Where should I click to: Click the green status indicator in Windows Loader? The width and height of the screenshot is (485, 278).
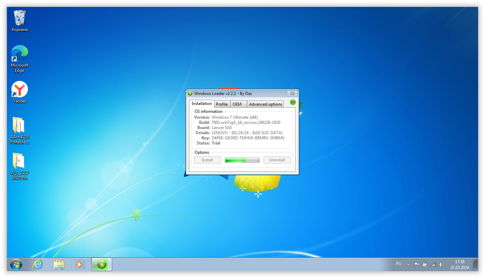pyautogui.click(x=293, y=102)
